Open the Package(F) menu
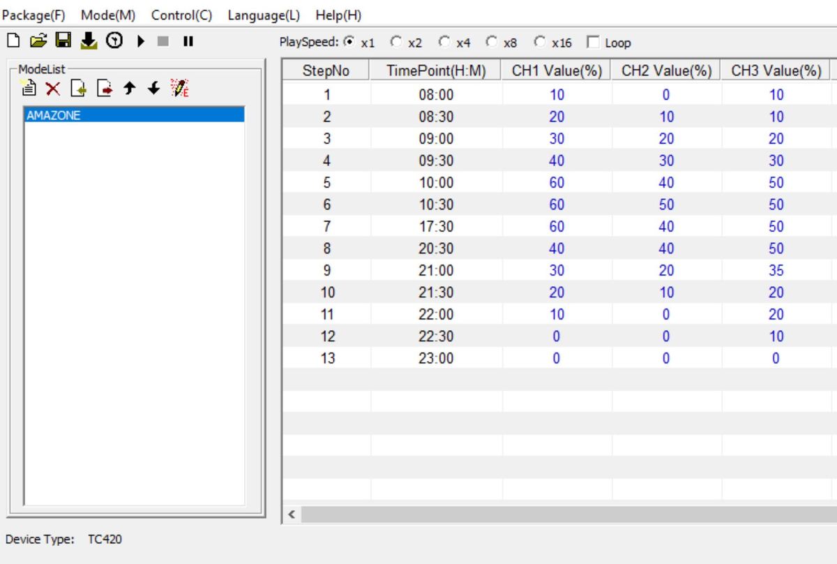The image size is (837, 564). tap(35, 15)
